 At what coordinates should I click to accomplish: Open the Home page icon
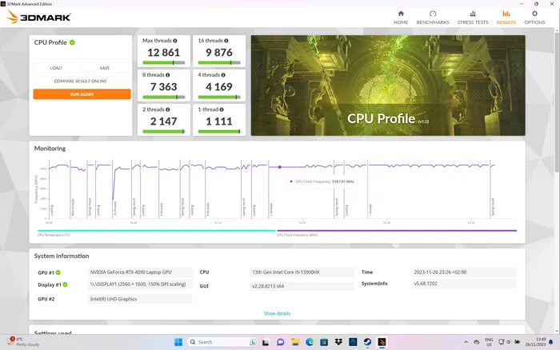[401, 14]
